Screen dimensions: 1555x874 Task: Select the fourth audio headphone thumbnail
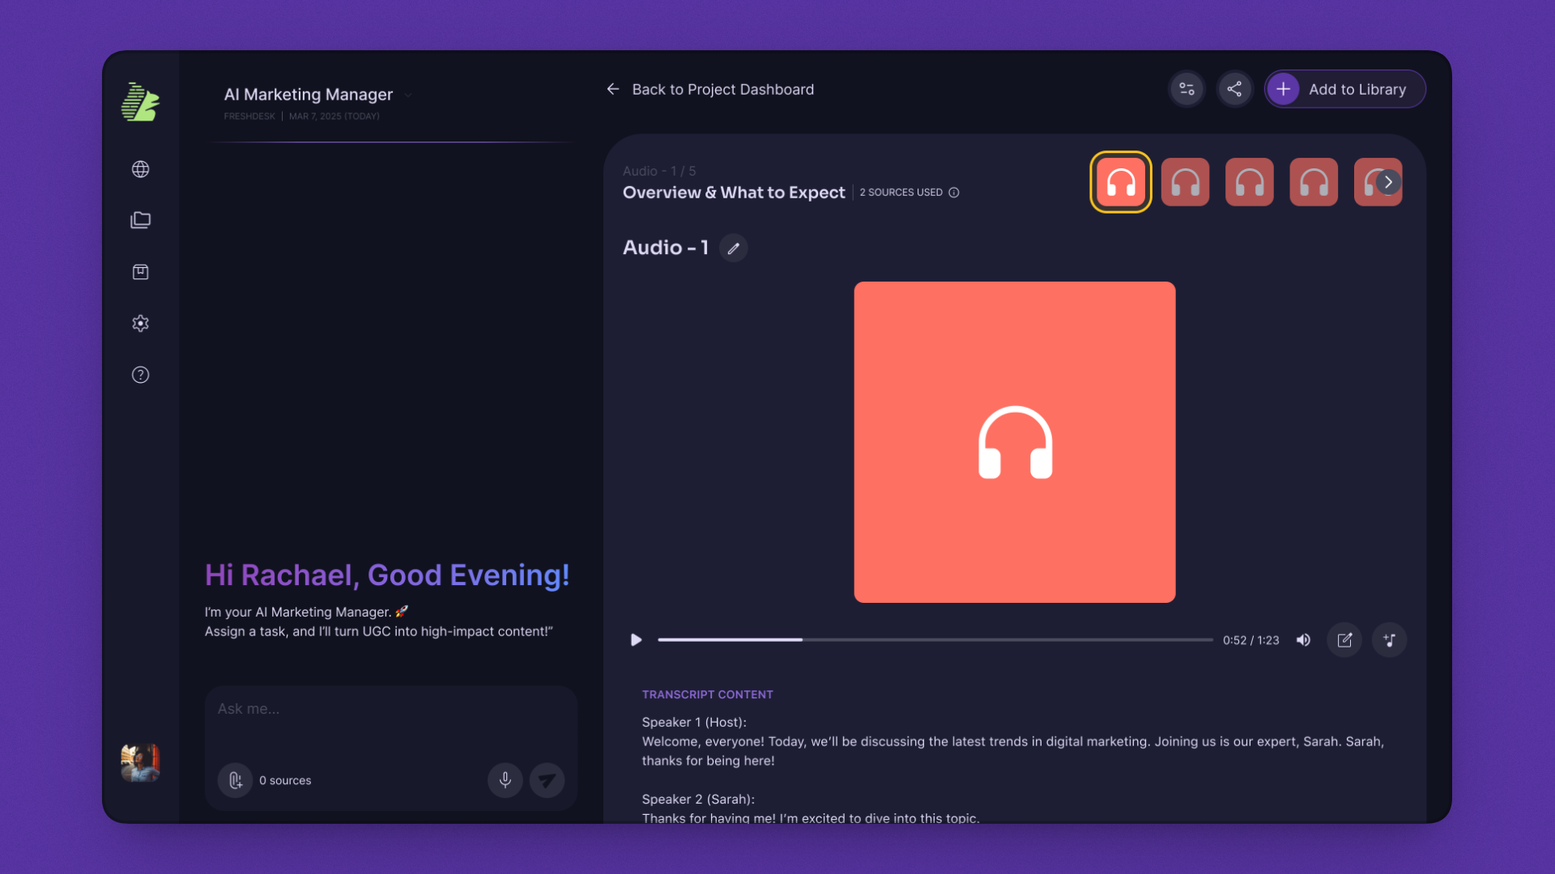pyautogui.click(x=1314, y=182)
